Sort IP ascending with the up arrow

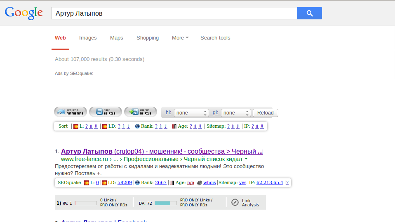click(257, 126)
